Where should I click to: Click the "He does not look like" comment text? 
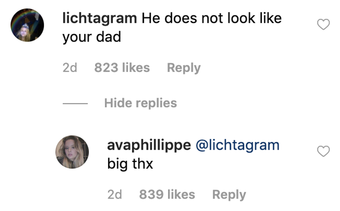pyautogui.click(x=212, y=18)
